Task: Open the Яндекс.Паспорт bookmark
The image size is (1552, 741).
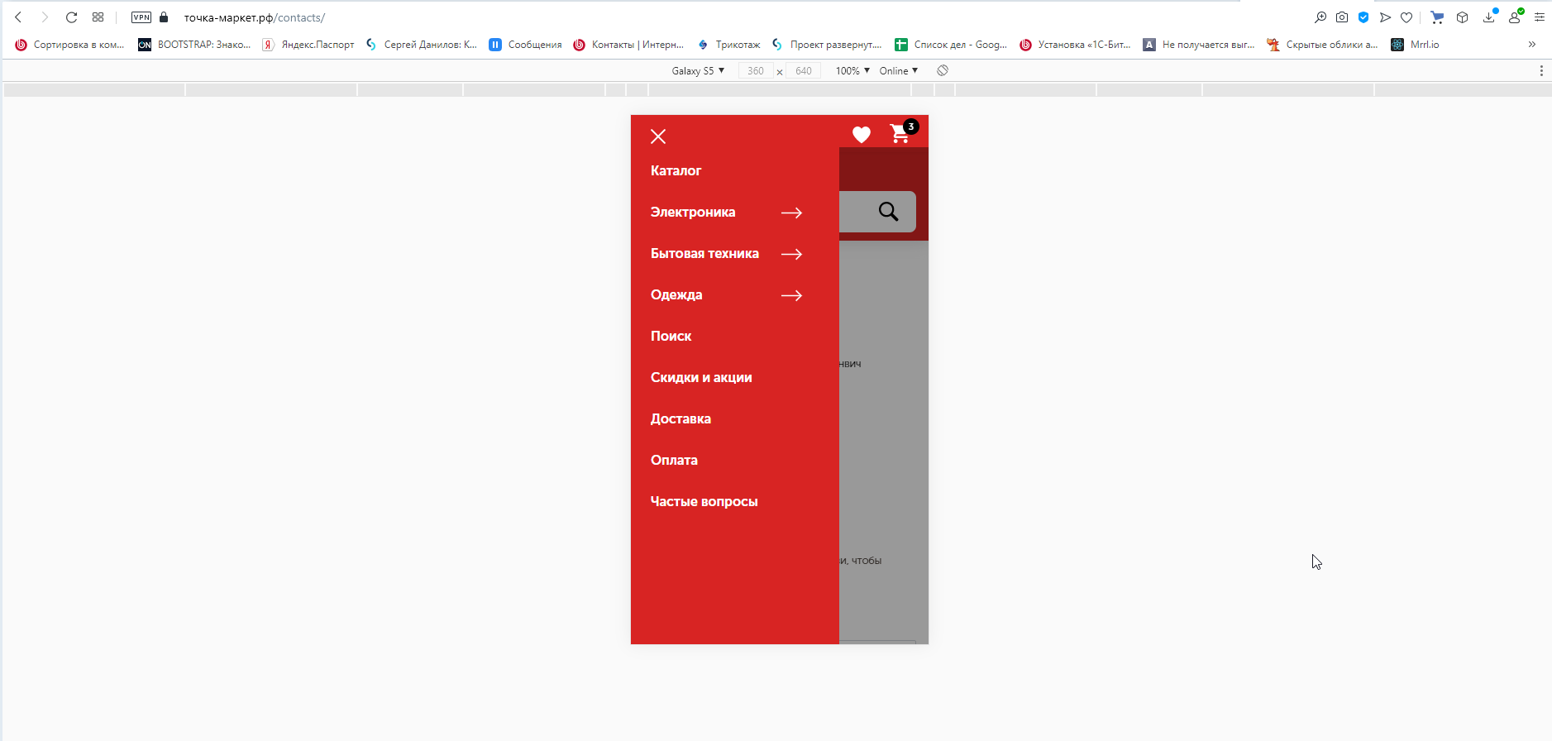Action: (x=308, y=45)
